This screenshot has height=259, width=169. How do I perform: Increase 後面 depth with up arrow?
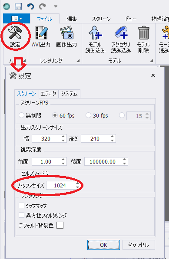pyautogui.click(x=124, y=159)
